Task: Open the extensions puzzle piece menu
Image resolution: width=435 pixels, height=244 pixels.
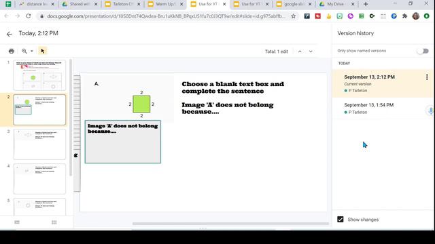Action: coord(405,16)
